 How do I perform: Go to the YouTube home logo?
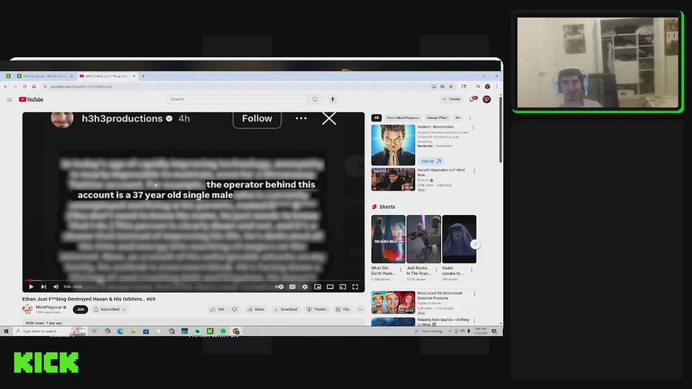click(x=31, y=99)
